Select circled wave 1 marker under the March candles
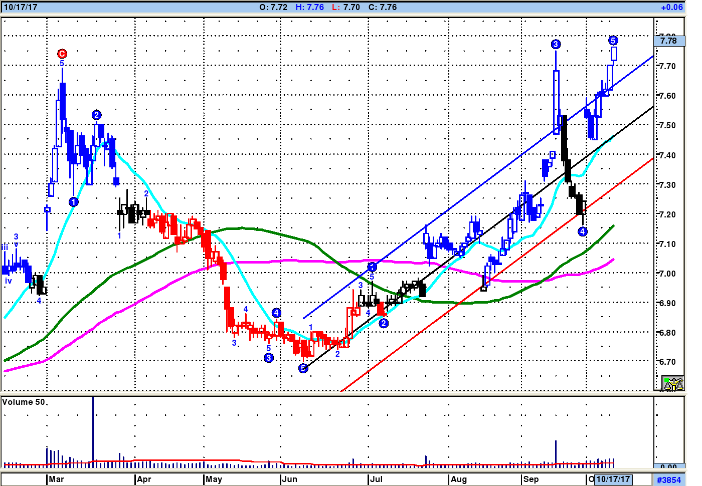The height and width of the screenshot is (486, 702). coord(74,202)
